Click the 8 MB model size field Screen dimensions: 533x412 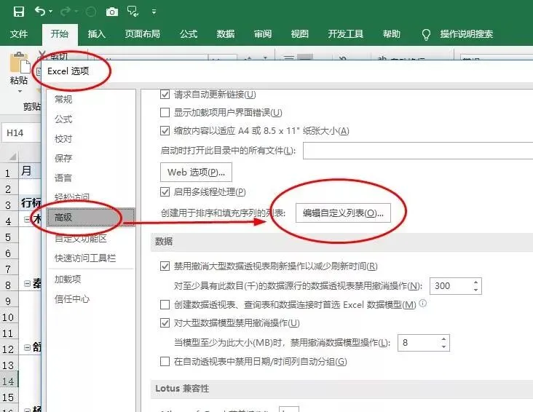[418, 343]
